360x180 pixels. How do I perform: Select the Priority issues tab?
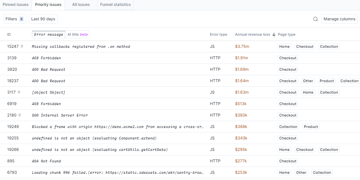pos(48,5)
